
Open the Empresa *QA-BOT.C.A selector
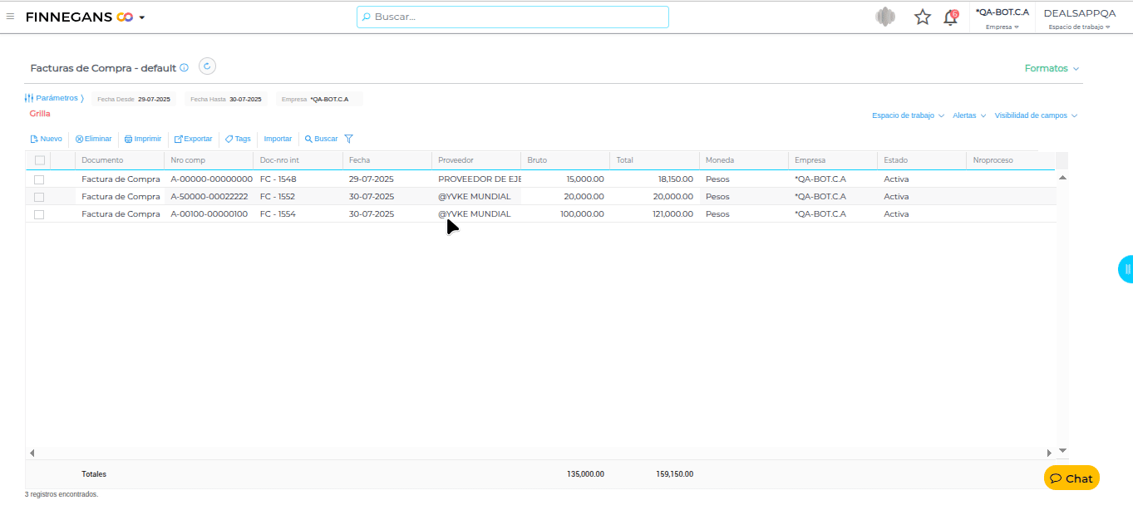(x=1002, y=18)
